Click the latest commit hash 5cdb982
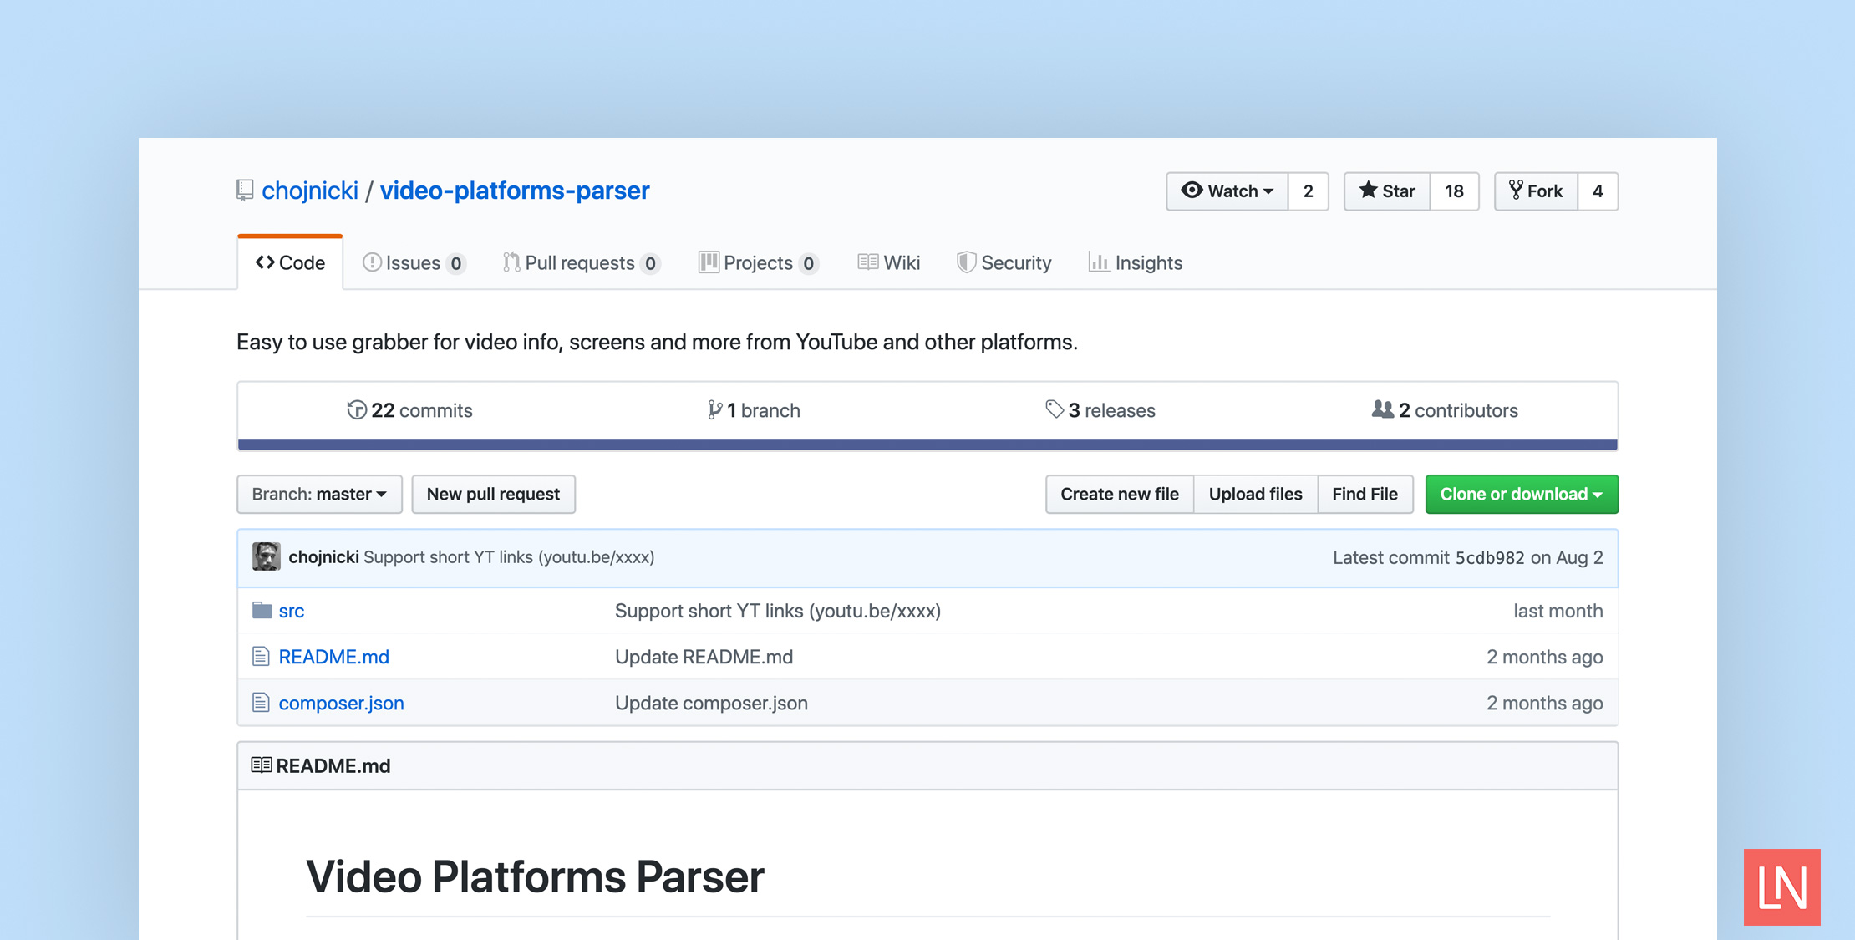 [x=1489, y=557]
